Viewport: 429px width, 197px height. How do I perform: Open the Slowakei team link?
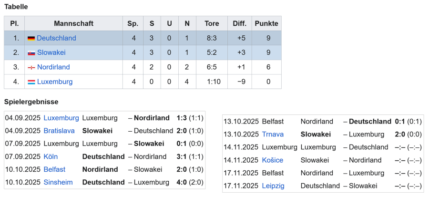click(x=51, y=52)
